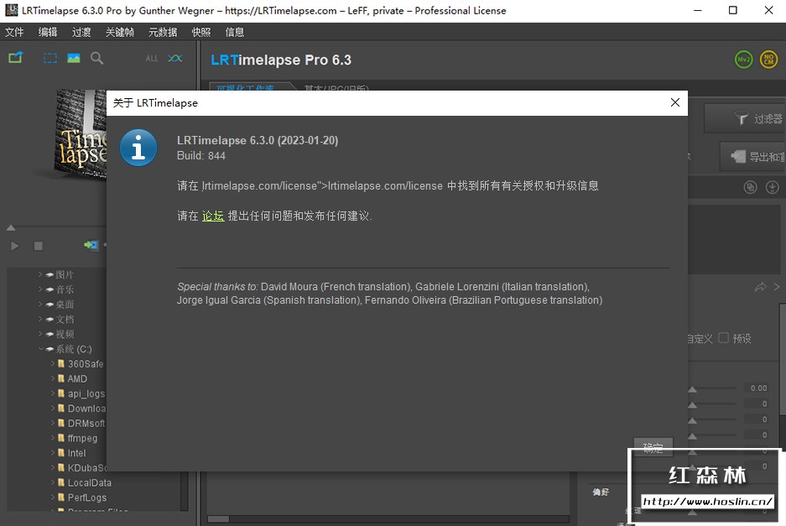Viewport: 786px width, 526px height.
Task: Click the open folder export icon
Action: tap(16, 58)
